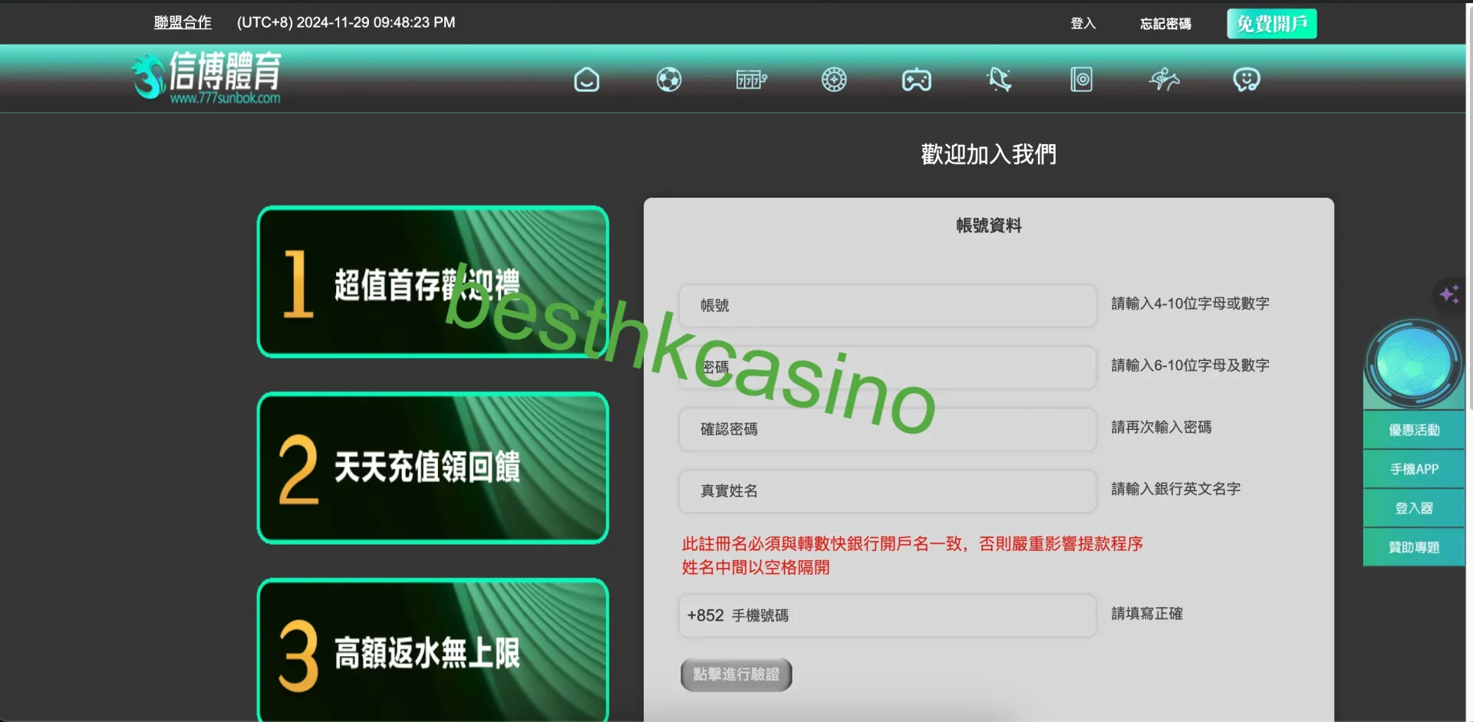Open sports betting via the soccer ball icon
This screenshot has height=722, width=1473.
click(x=668, y=79)
